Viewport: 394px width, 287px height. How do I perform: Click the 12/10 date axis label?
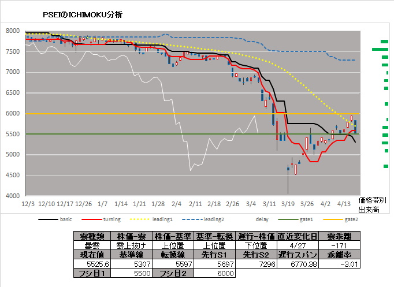[x=46, y=204]
